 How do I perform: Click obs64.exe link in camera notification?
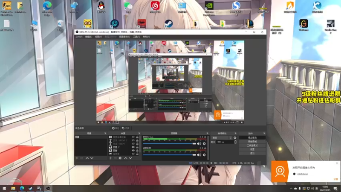(302, 174)
